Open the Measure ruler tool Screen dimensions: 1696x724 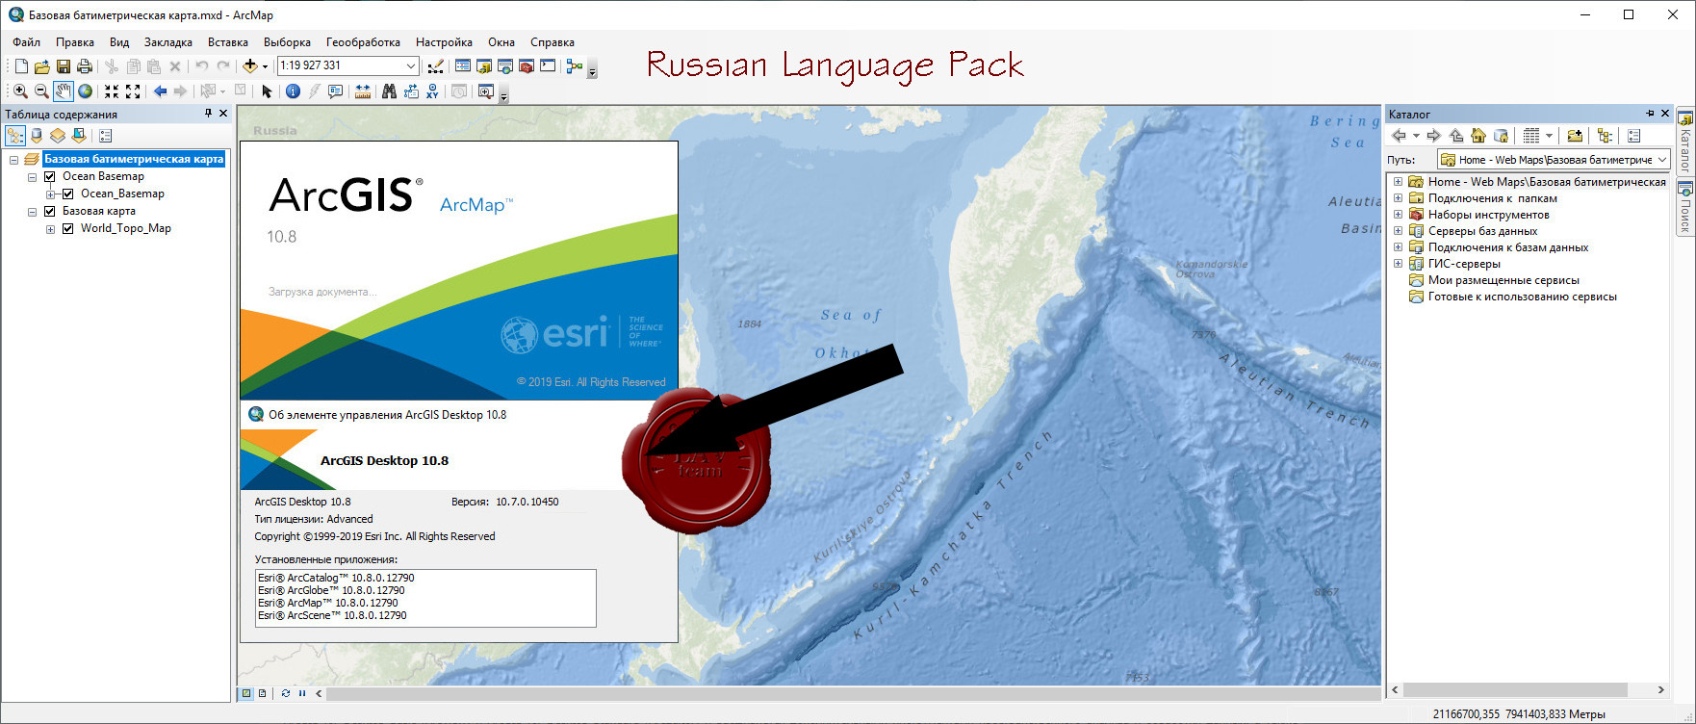tap(363, 91)
